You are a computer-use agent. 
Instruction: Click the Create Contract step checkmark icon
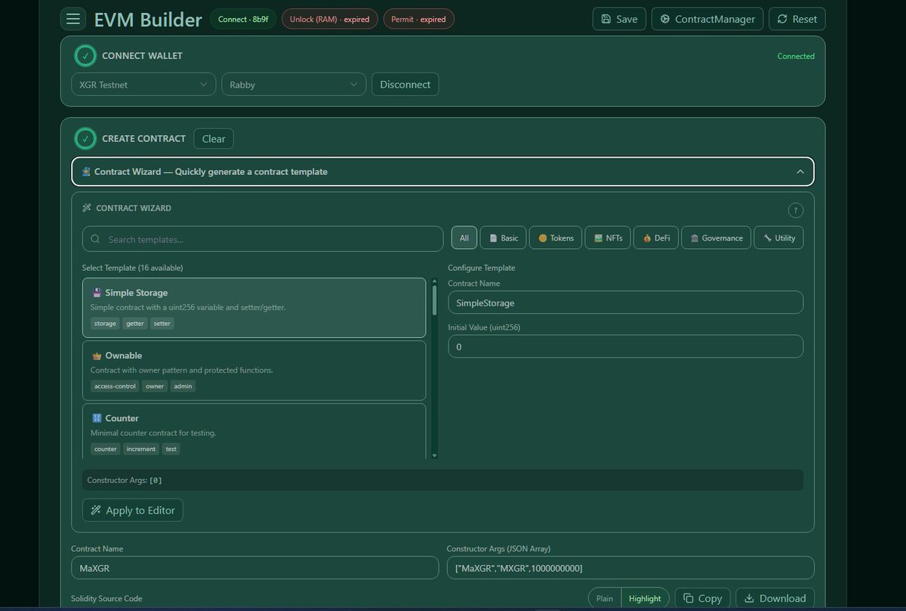click(85, 139)
